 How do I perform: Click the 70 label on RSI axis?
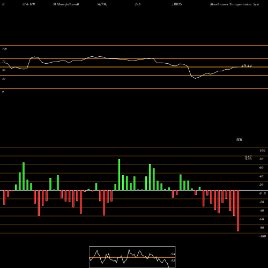[4, 62]
